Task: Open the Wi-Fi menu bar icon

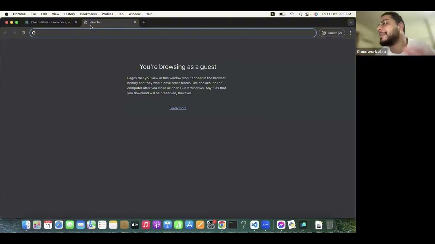Action: tap(292, 14)
